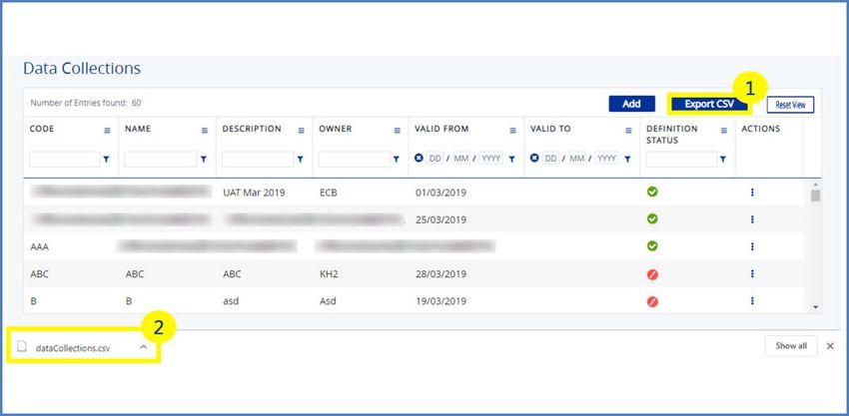Click the AAA code cell
The height and width of the screenshot is (416, 849).
pyautogui.click(x=40, y=247)
